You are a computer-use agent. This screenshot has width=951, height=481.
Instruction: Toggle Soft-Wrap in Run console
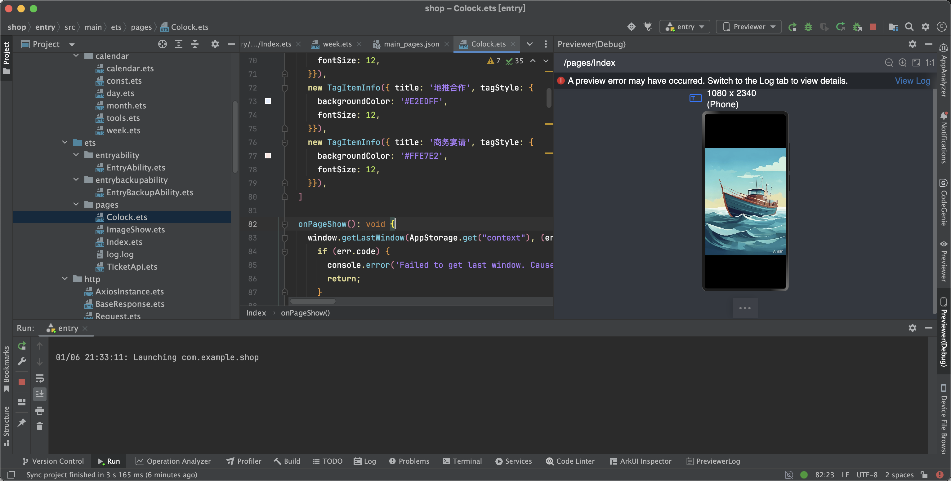(x=39, y=378)
